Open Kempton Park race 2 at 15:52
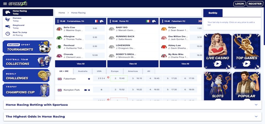This screenshot has height=124, width=265. pos(119,90)
